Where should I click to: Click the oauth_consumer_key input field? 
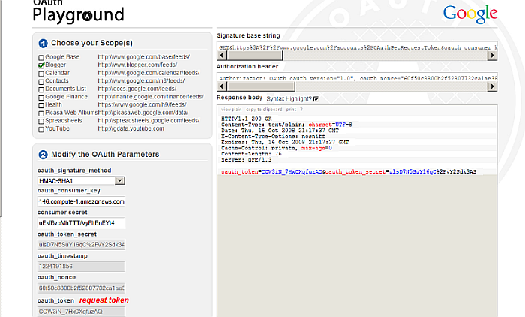(81, 201)
